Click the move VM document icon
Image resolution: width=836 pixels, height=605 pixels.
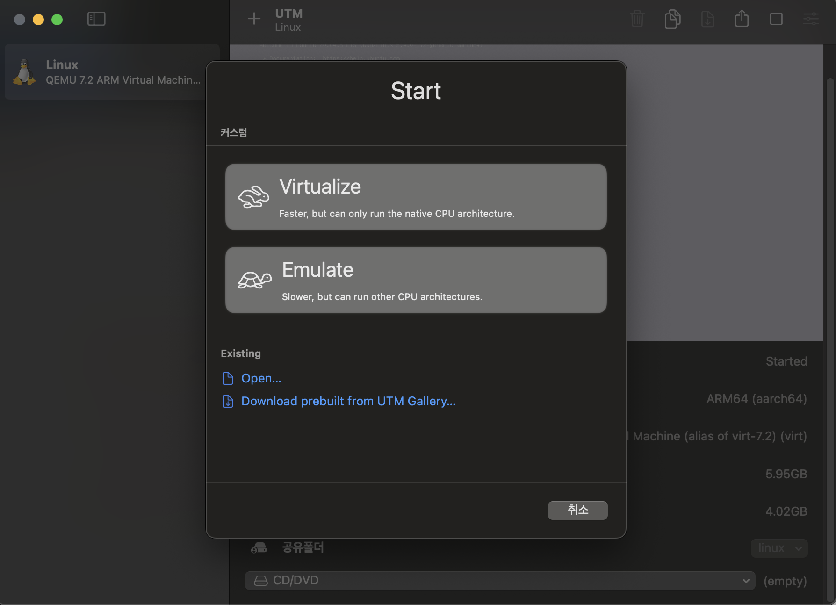tap(707, 19)
